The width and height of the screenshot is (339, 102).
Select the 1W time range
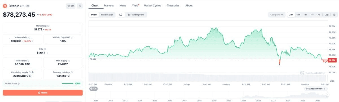coord(299,15)
